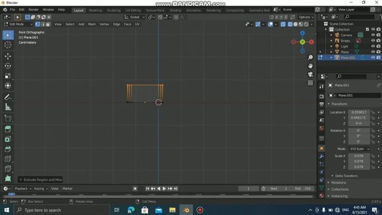Open the Options dropdown
The width and height of the screenshot is (382, 215).
coord(306,17)
